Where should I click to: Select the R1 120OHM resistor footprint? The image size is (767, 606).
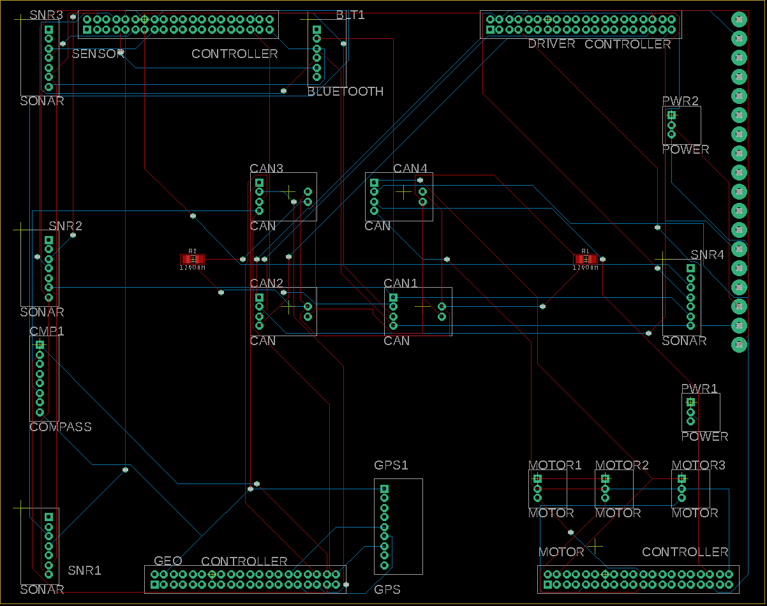tap(585, 259)
